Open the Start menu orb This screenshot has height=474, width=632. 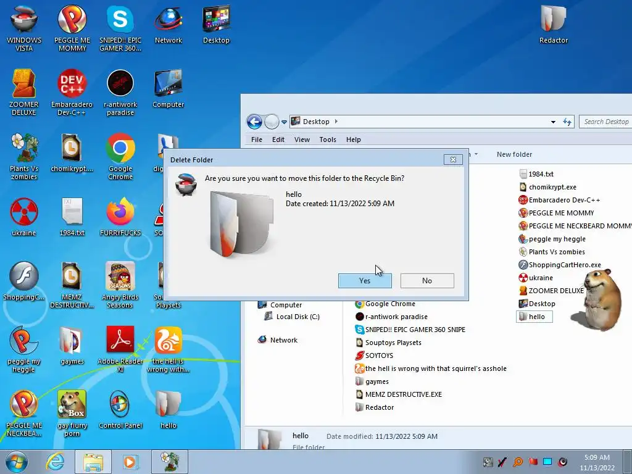(x=17, y=462)
